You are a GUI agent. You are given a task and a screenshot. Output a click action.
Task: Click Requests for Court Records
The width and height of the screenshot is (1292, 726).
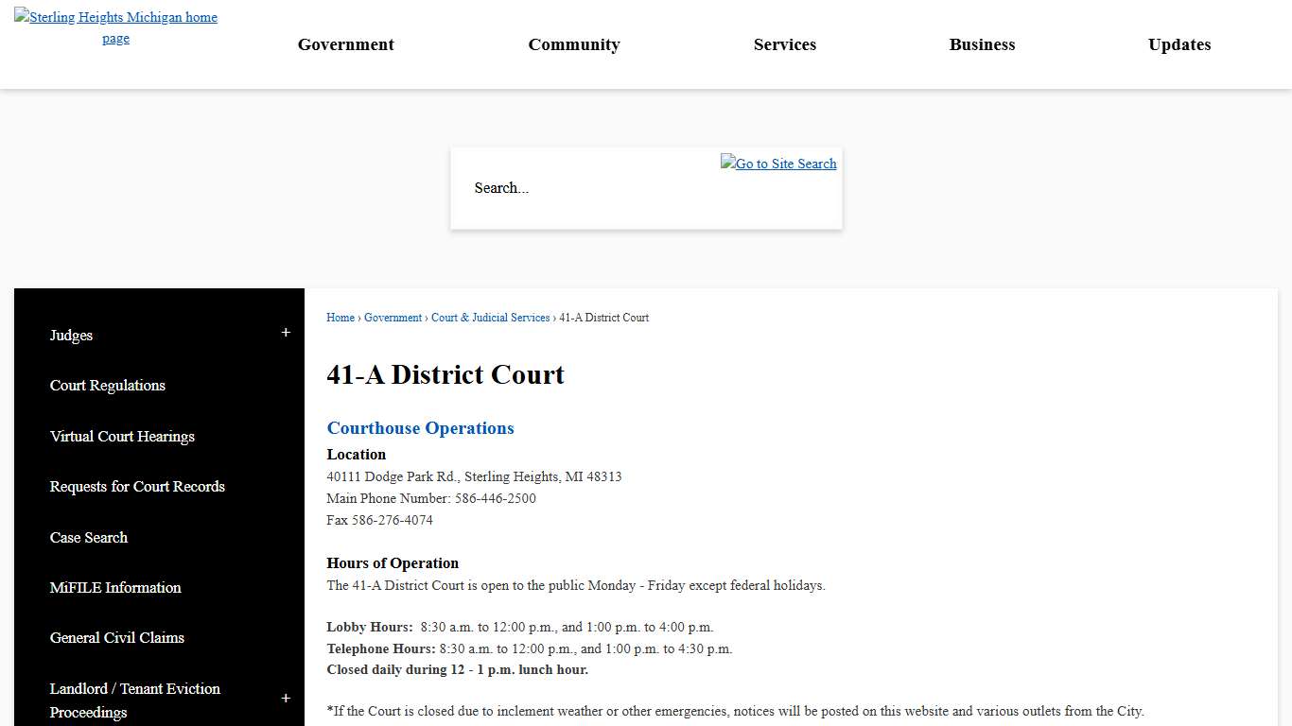(x=137, y=487)
